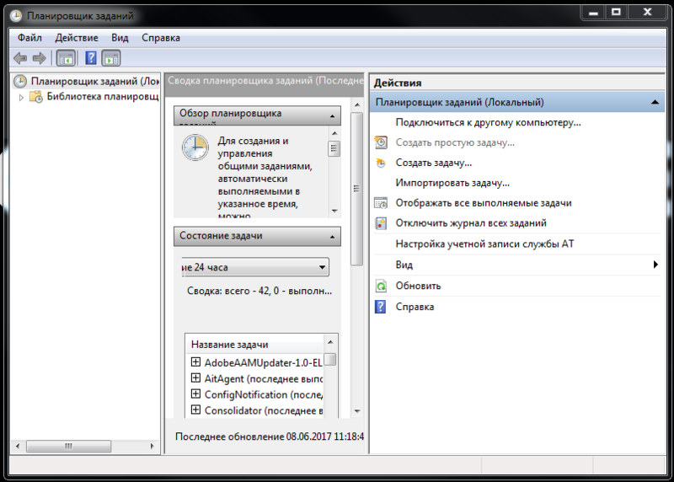Toggle the console tree toolbar button
Screen dimensions: 674x482
tap(65, 58)
